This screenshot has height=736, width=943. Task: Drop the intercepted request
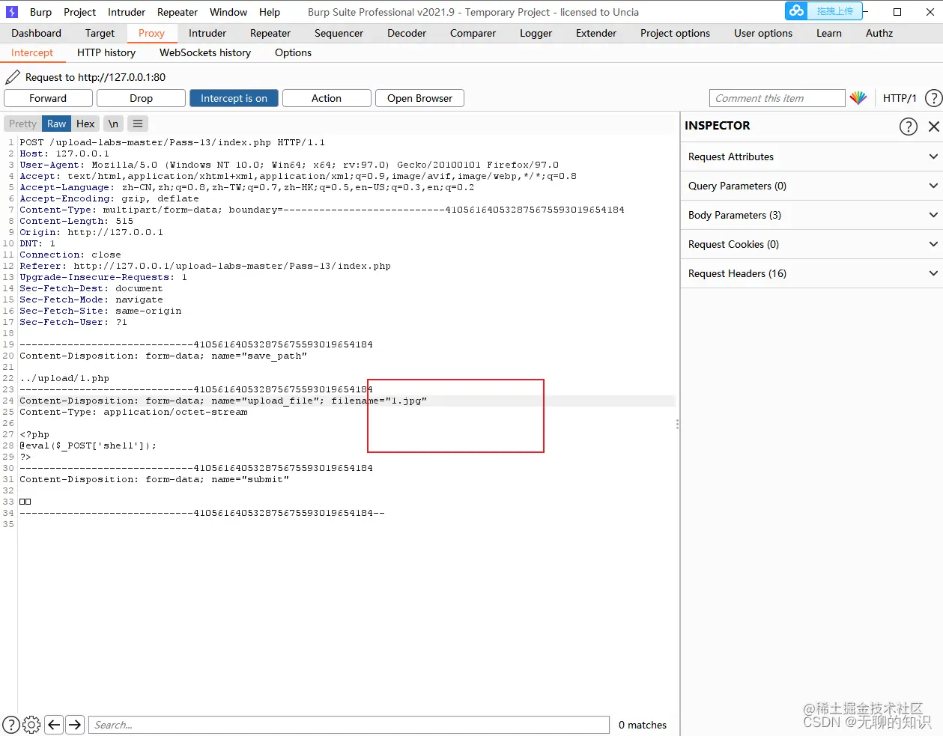141,98
